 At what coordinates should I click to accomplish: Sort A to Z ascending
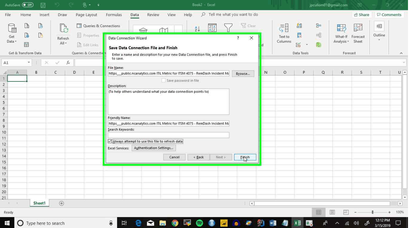[x=197, y=29]
